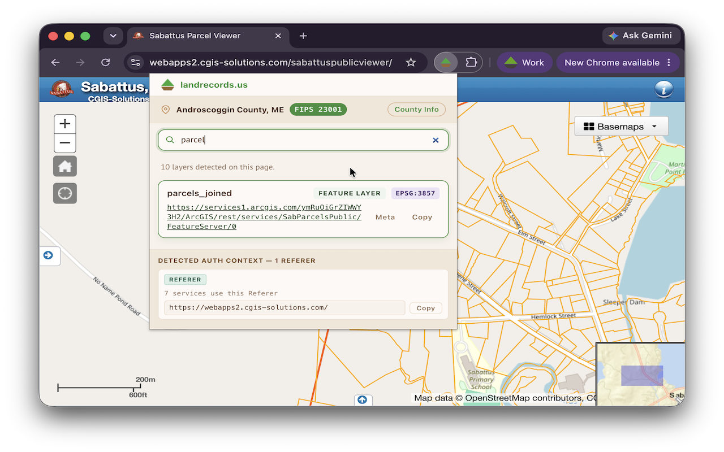This screenshot has width=724, height=452.
Task: Click '7 services use this Referer' text
Action: (x=221, y=293)
